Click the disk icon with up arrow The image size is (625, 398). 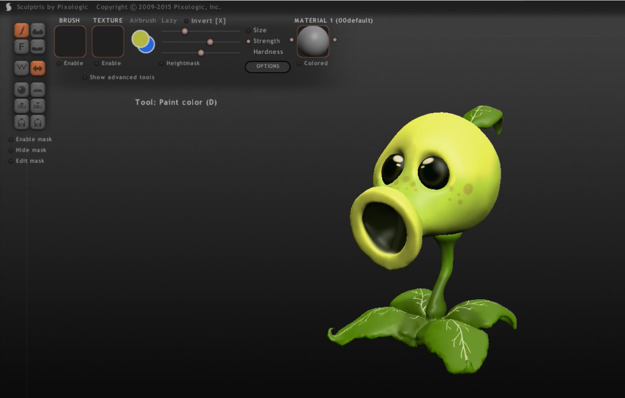21,122
